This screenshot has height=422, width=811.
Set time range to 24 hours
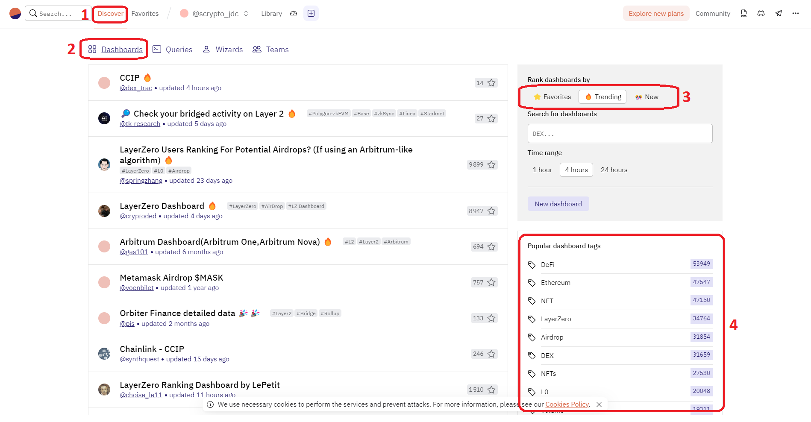click(614, 170)
